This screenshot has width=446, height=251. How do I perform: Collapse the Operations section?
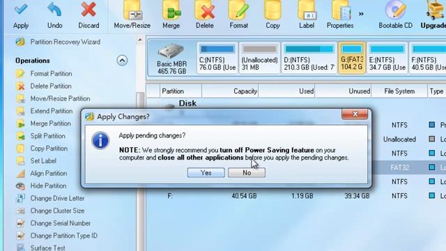pos(122,61)
